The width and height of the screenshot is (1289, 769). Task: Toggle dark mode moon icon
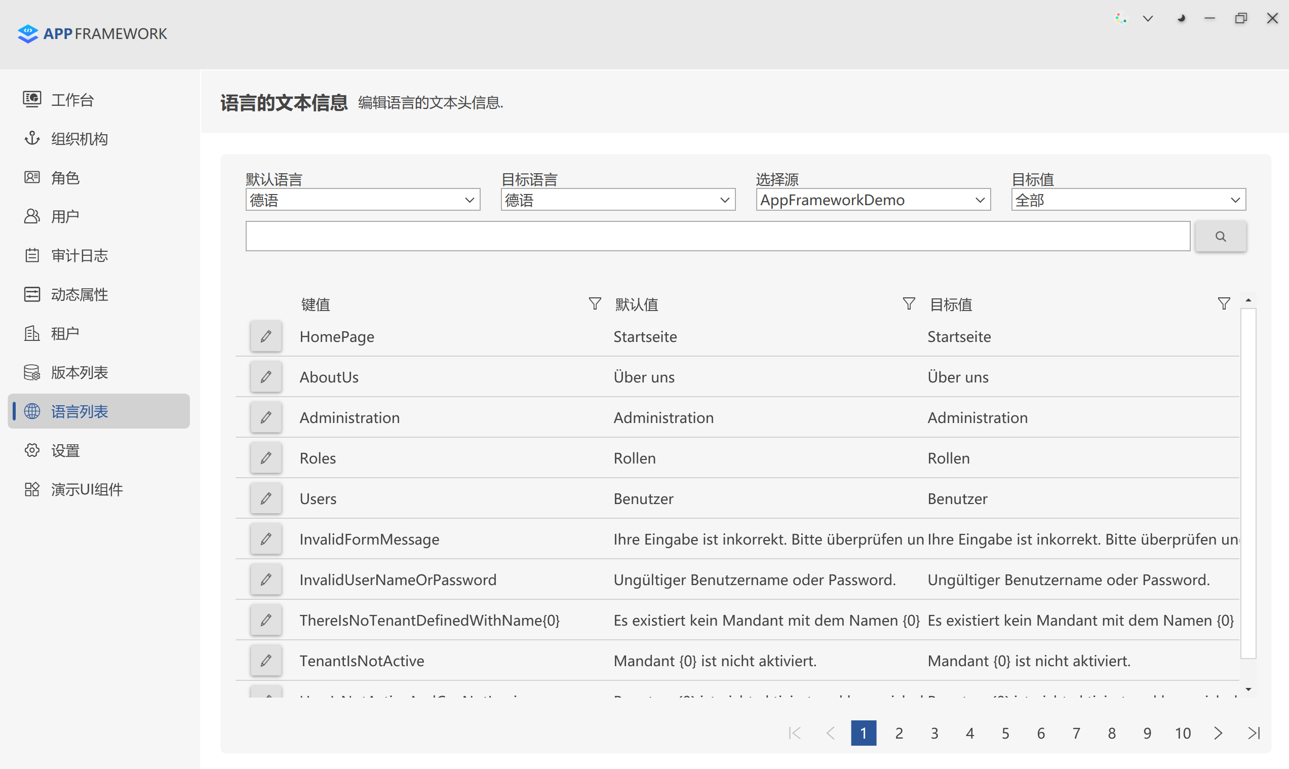(1181, 19)
